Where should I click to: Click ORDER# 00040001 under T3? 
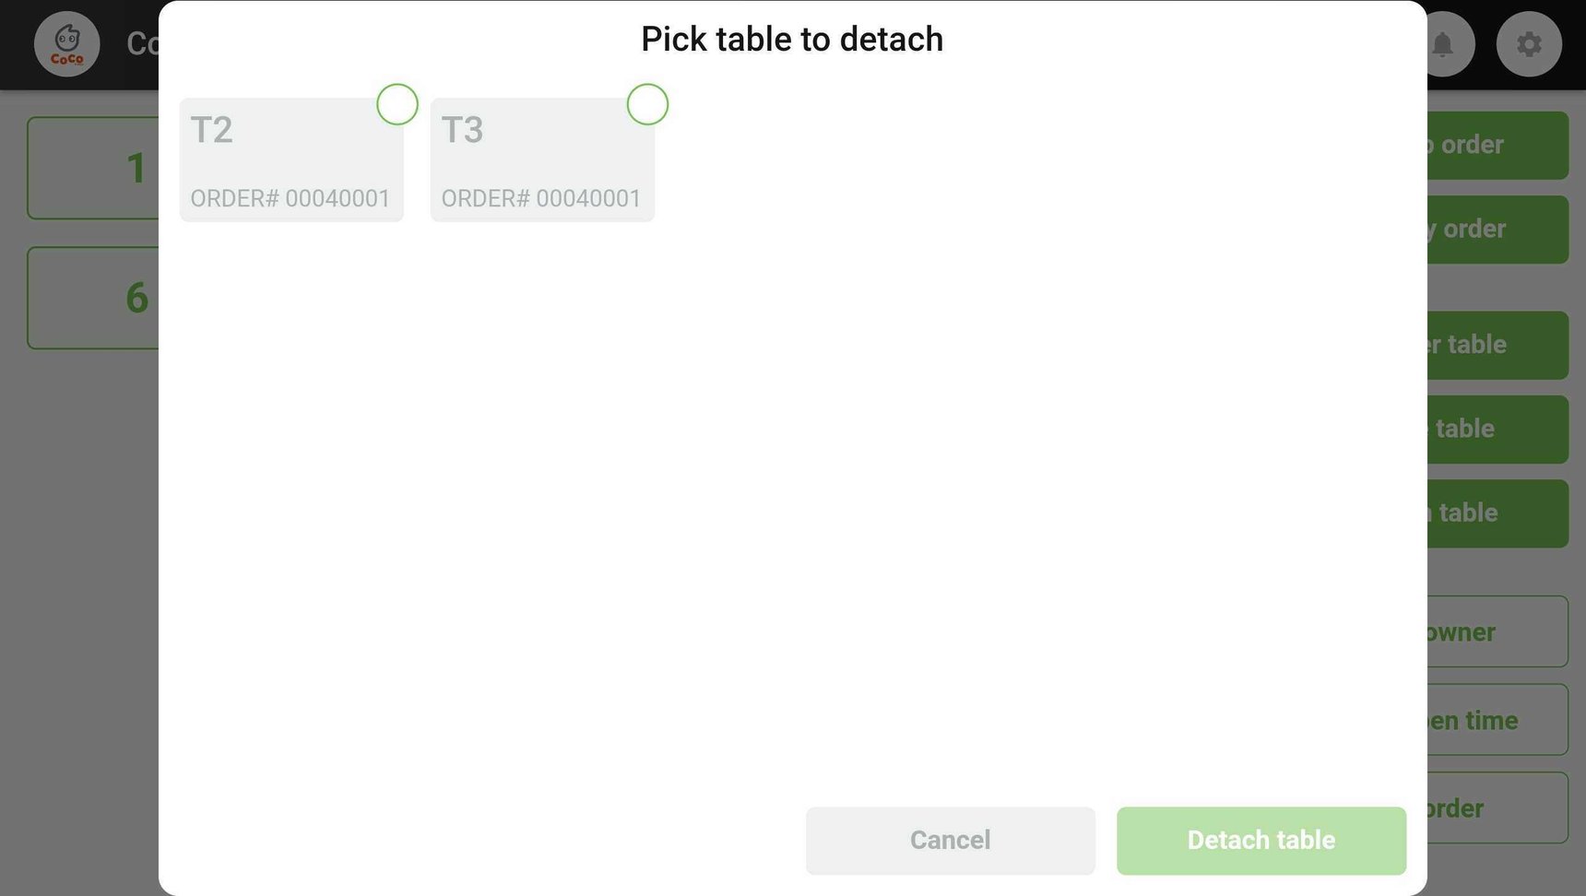coord(540,198)
